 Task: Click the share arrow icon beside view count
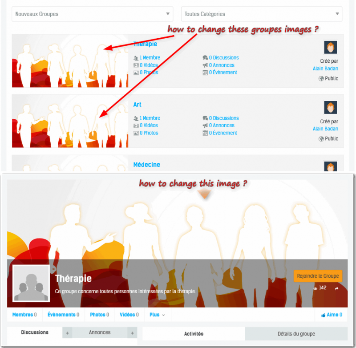point(336,288)
